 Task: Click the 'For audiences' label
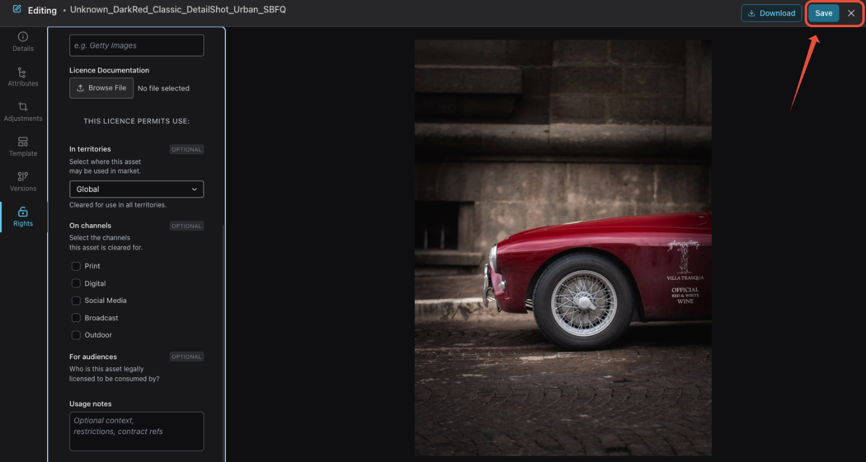93,357
